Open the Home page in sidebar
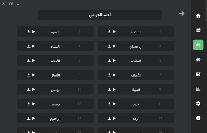 [198, 16]
